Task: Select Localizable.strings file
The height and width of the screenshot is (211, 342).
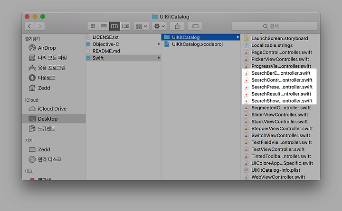Action: [x=280, y=45]
